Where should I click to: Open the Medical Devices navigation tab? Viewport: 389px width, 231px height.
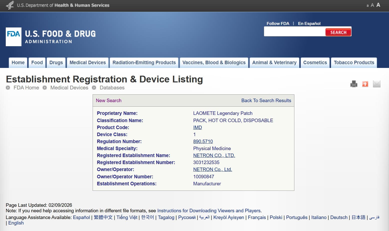(x=88, y=63)
